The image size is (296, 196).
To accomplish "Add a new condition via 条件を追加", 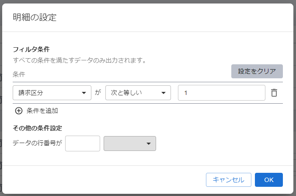I will tap(36, 111).
